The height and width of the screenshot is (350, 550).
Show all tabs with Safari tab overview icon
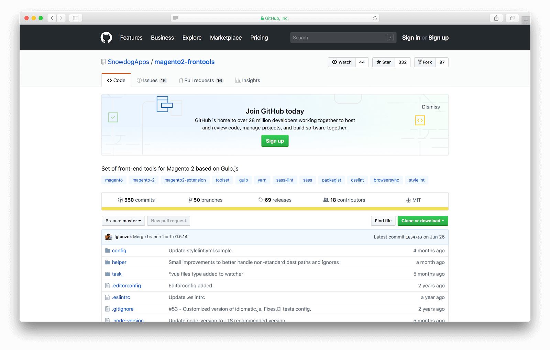(512, 18)
